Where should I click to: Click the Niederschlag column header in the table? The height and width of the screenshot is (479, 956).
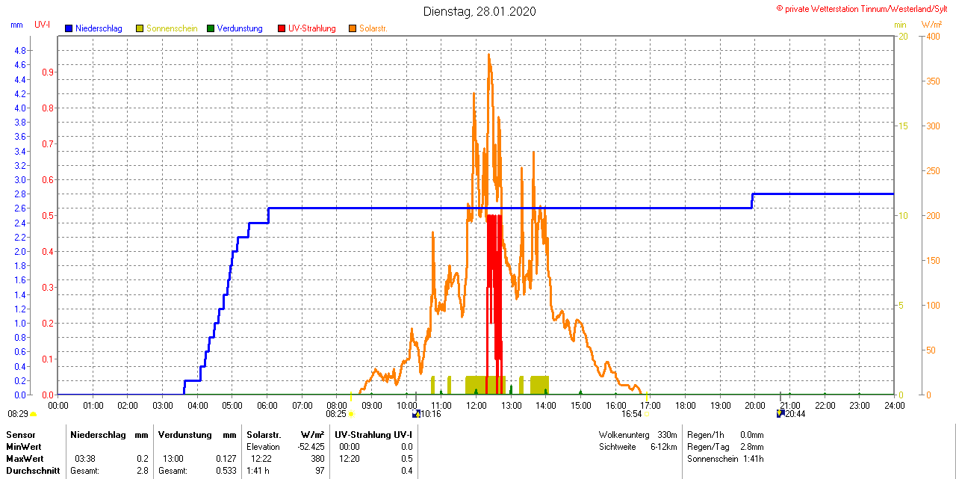click(97, 435)
